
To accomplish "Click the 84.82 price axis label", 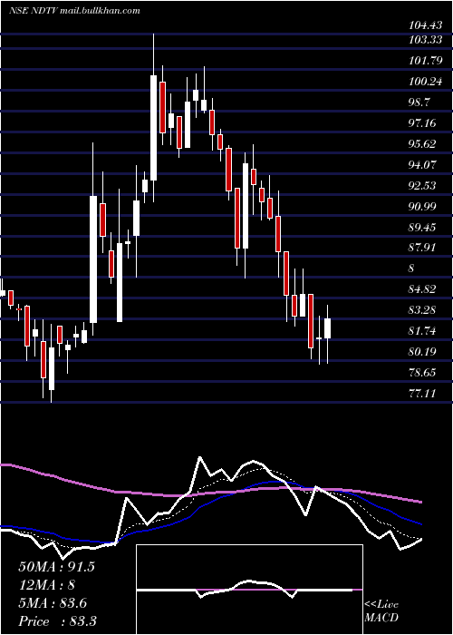I will click(x=422, y=289).
